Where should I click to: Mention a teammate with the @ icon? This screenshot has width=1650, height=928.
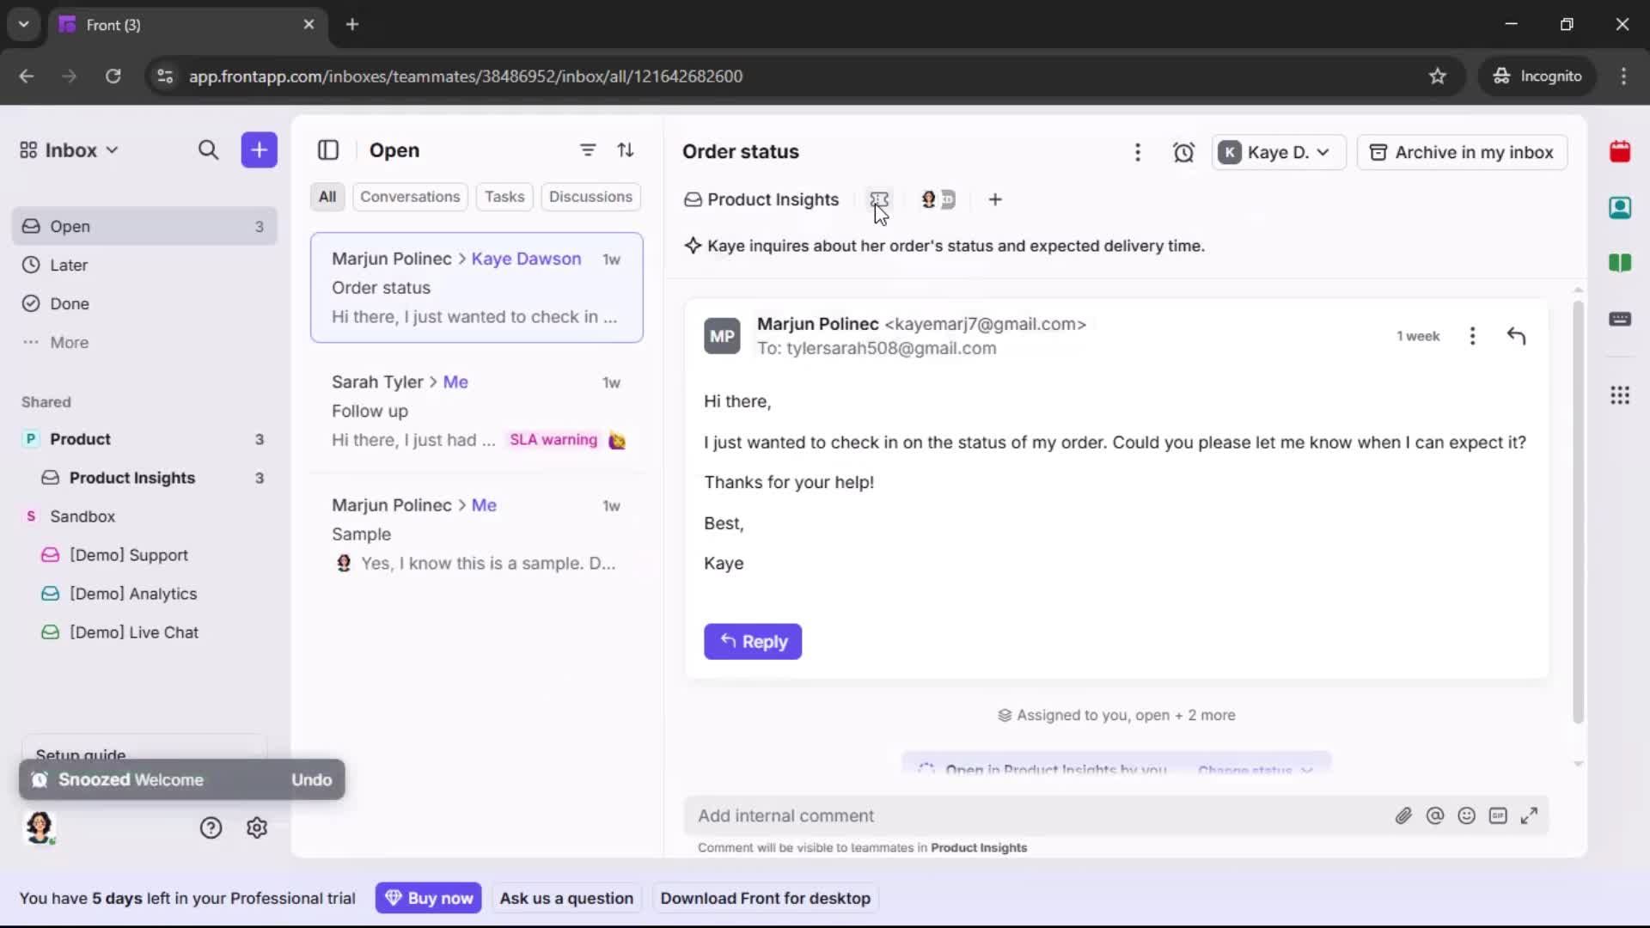(1436, 815)
